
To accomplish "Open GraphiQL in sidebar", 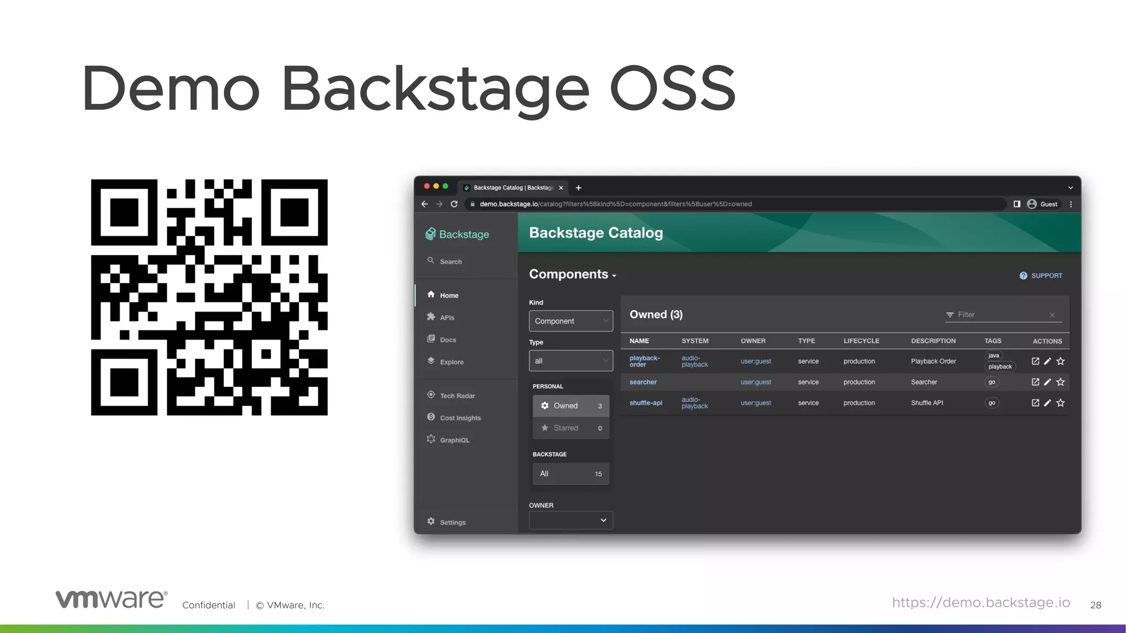I will [x=454, y=440].
